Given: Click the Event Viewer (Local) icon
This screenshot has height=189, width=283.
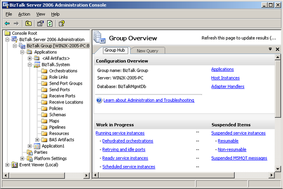Looking at the screenshot, I should click(x=15, y=165).
